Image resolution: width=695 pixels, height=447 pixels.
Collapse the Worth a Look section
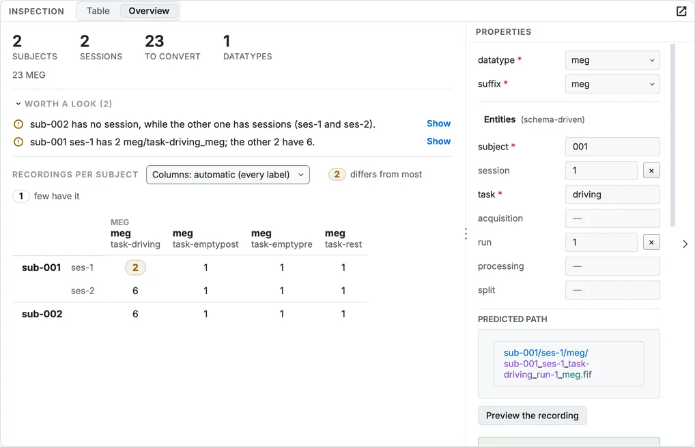[x=18, y=104]
